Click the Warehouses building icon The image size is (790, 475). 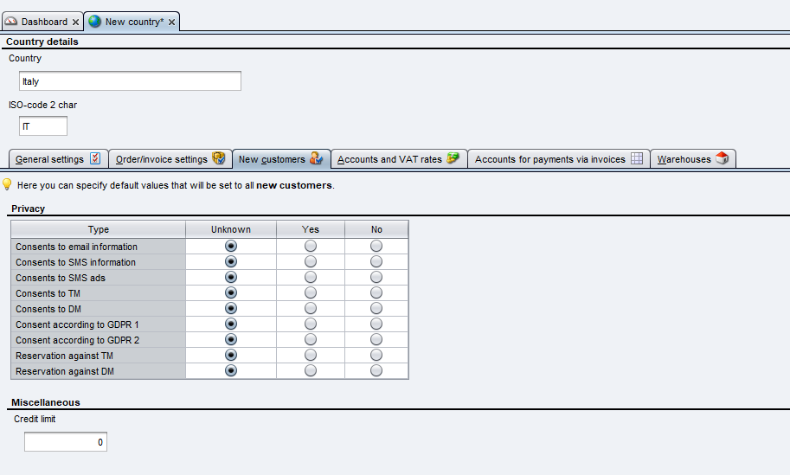tap(722, 158)
